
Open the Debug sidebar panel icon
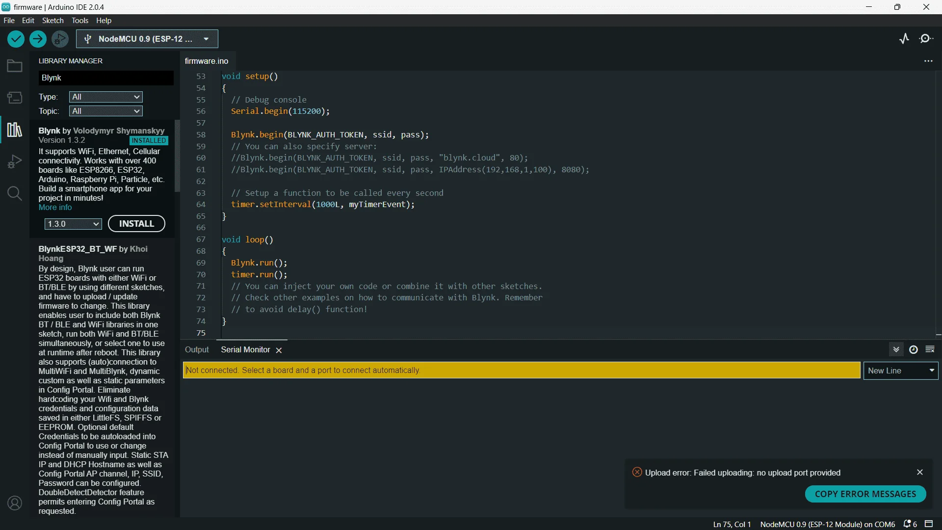pos(15,161)
